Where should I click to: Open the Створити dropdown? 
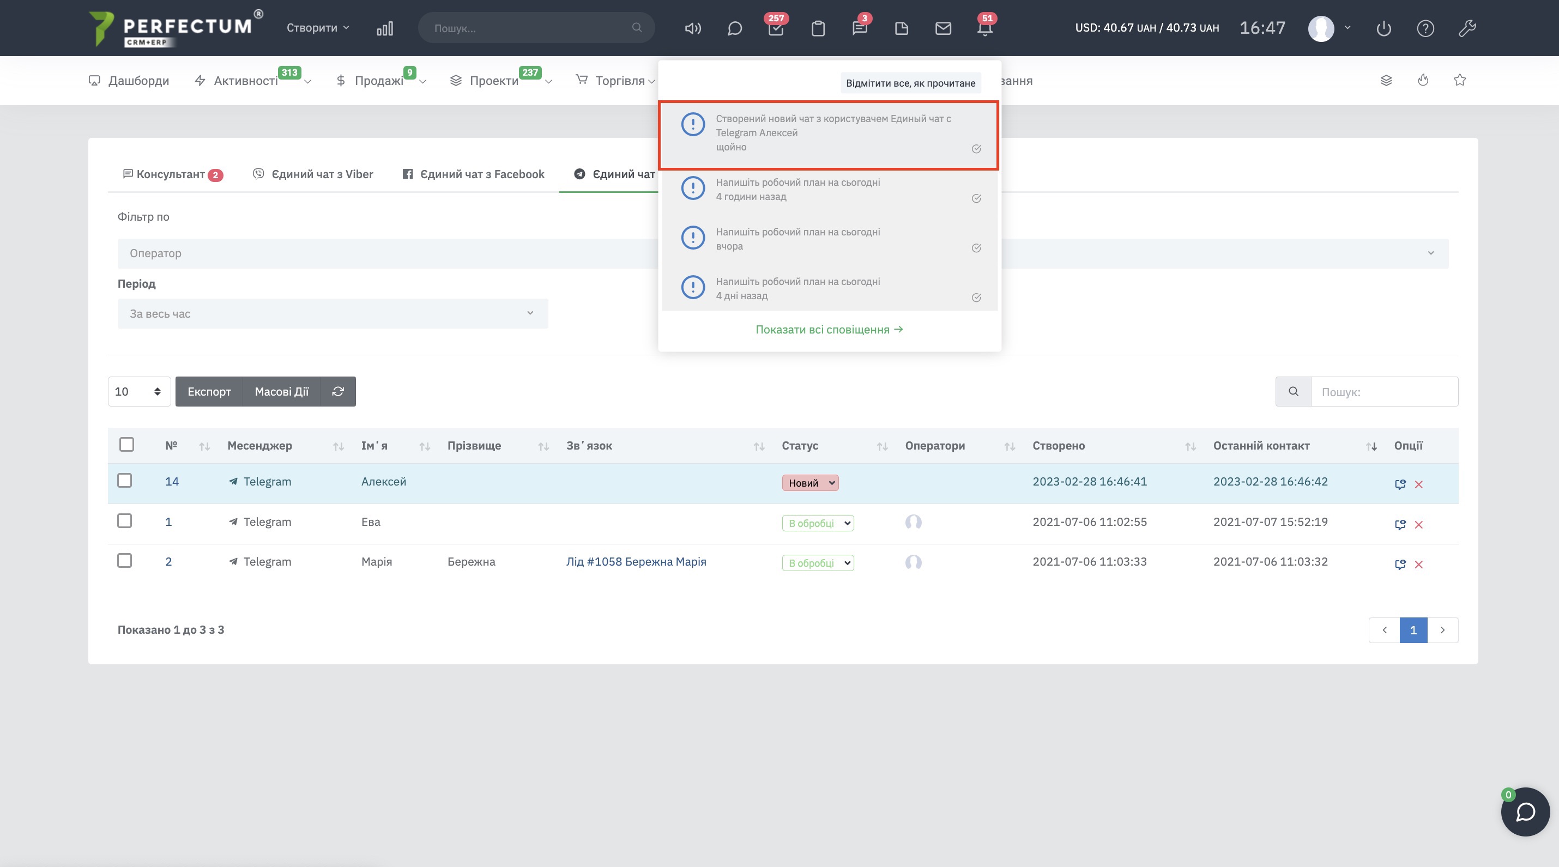318,28
